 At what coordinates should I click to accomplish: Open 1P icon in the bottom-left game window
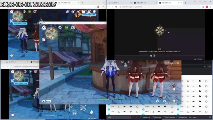coord(30,71)
